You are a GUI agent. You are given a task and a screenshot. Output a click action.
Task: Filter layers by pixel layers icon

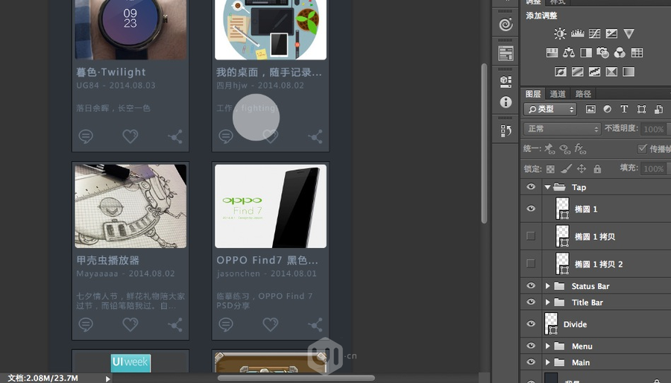click(590, 110)
